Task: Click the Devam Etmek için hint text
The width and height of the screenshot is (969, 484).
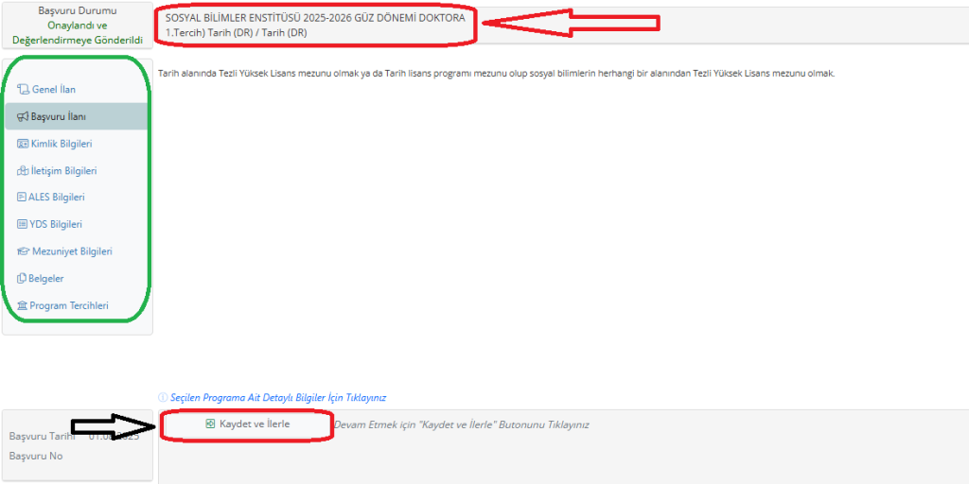Action: coord(461,425)
